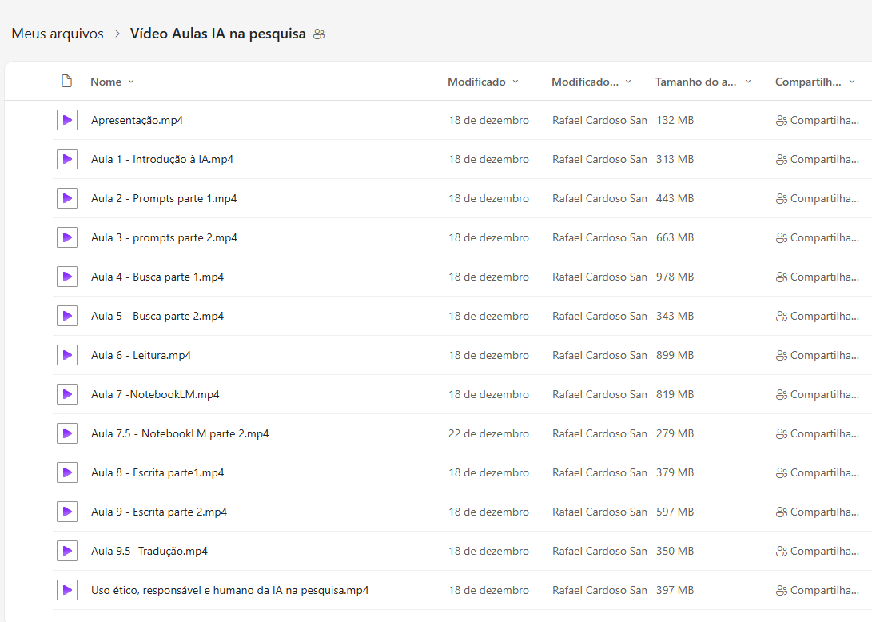Image resolution: width=872 pixels, height=622 pixels.
Task: Click Rafael Cardoso San in the Apresentação.mp4 row
Action: 599,120
